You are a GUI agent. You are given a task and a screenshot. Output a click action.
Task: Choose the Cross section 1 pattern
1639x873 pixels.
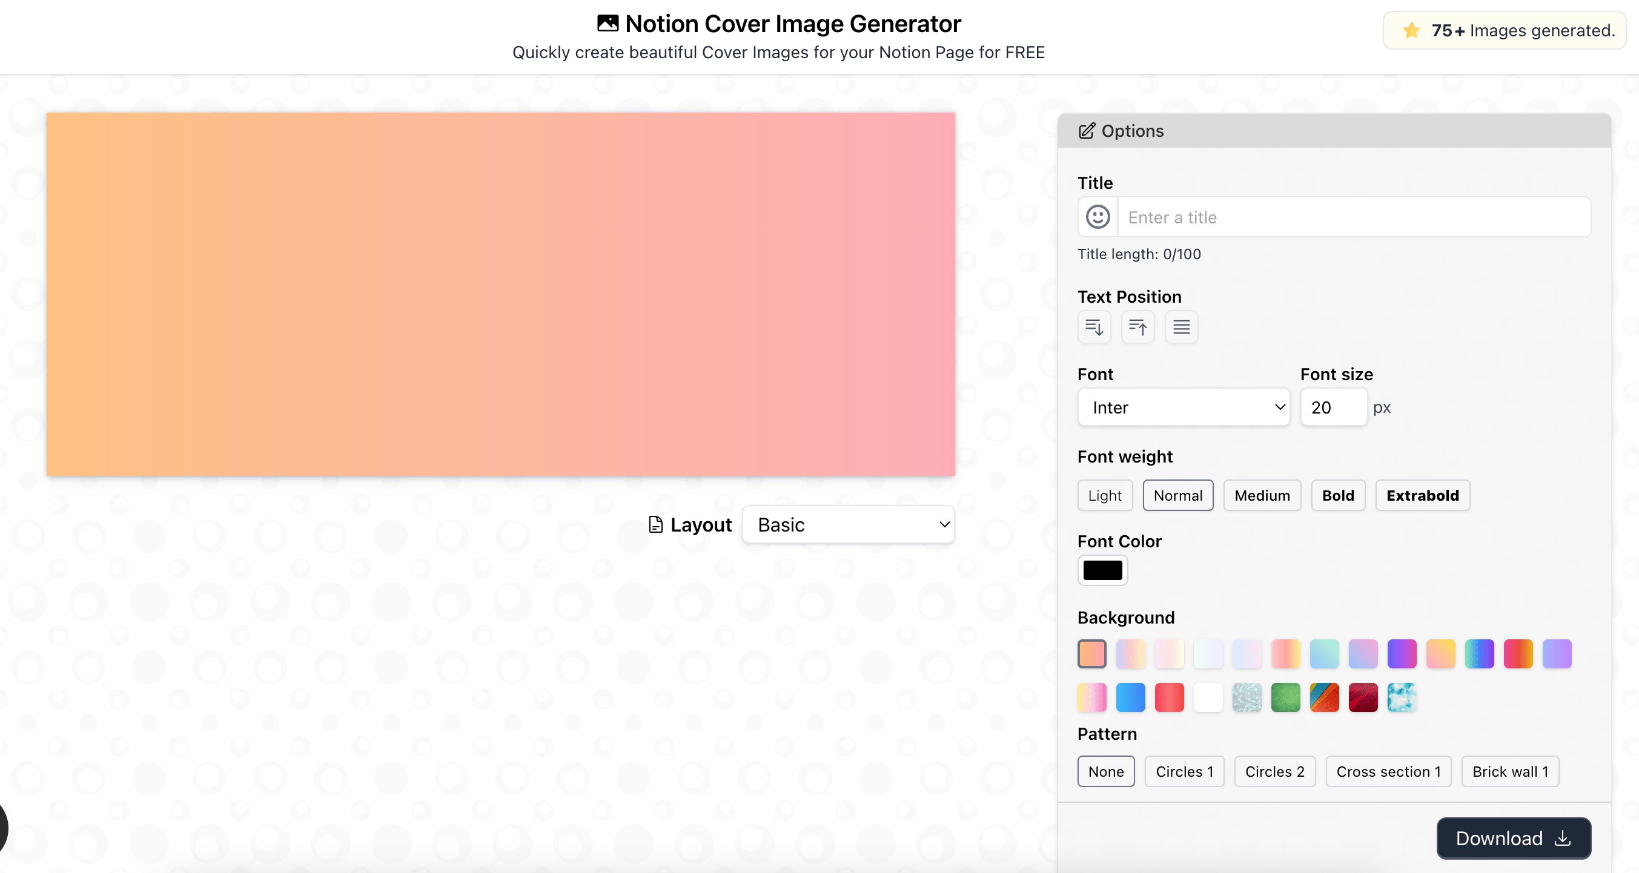tap(1388, 771)
